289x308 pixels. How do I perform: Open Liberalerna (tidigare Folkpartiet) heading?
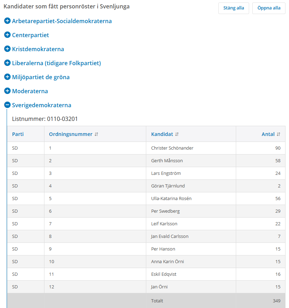pyautogui.click(x=56, y=63)
